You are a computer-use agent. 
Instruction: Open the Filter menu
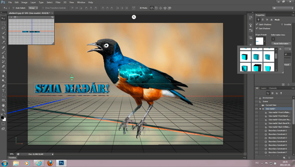click(x=58, y=2)
